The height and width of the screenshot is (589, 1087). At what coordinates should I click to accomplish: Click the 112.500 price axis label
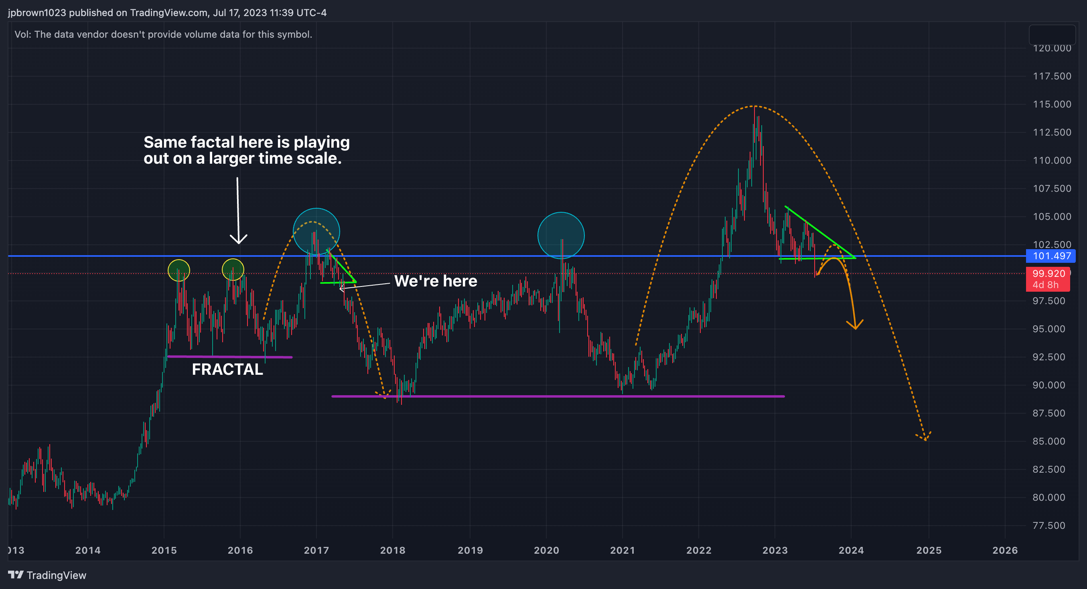coord(1052,132)
